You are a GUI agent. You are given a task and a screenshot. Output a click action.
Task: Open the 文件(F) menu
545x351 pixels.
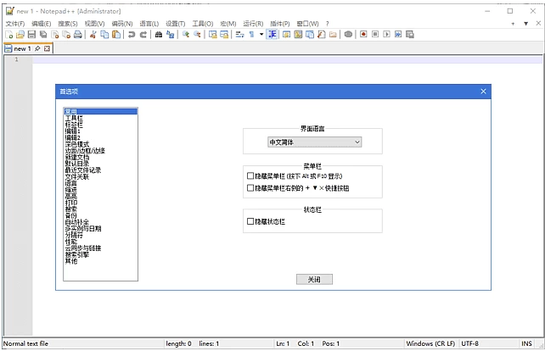[15, 24]
